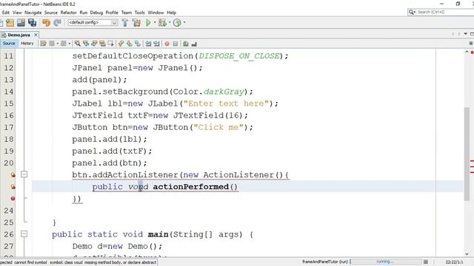Click the scrollbar down arrow
474x266 pixels.
tap(467, 254)
